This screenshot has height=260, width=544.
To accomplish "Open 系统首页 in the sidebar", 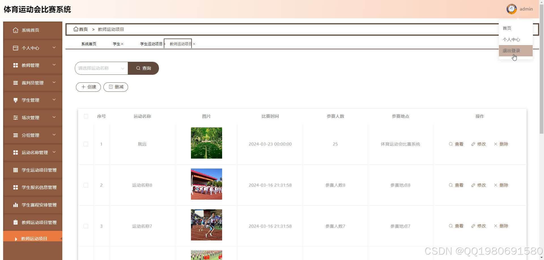I will [x=33, y=30].
